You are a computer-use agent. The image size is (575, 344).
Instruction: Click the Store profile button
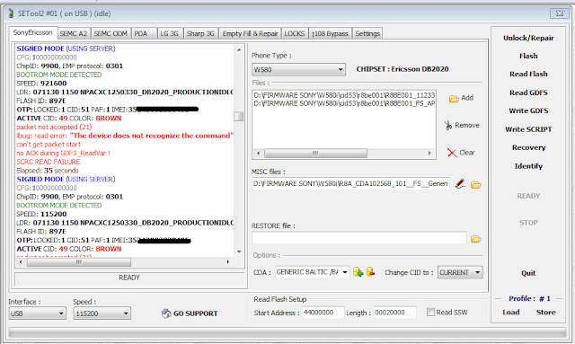pyautogui.click(x=545, y=313)
